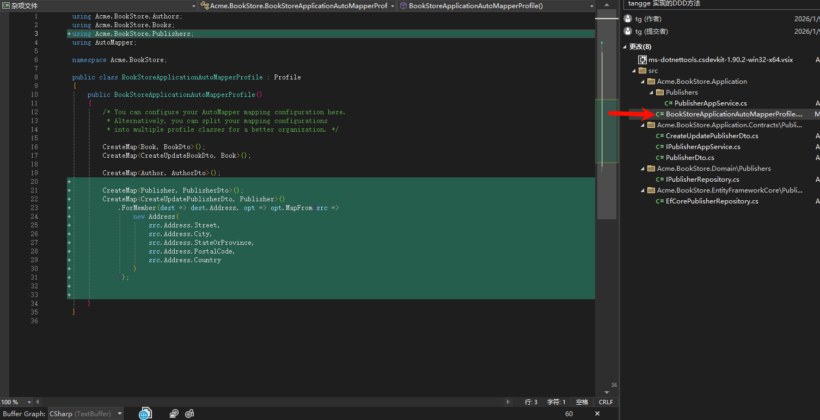Click the horizontal scrollbar right arrow

(509, 402)
